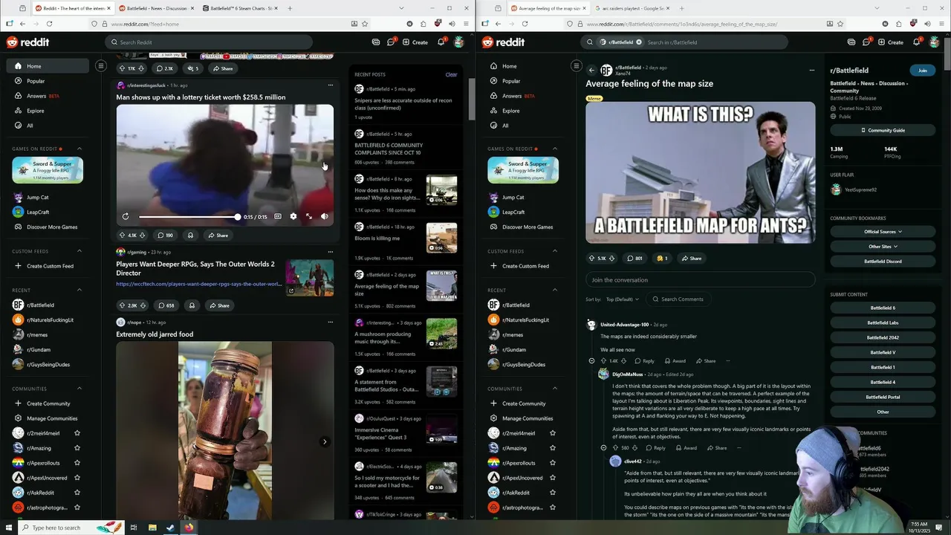Give award on the lottery ticket post

point(190,236)
